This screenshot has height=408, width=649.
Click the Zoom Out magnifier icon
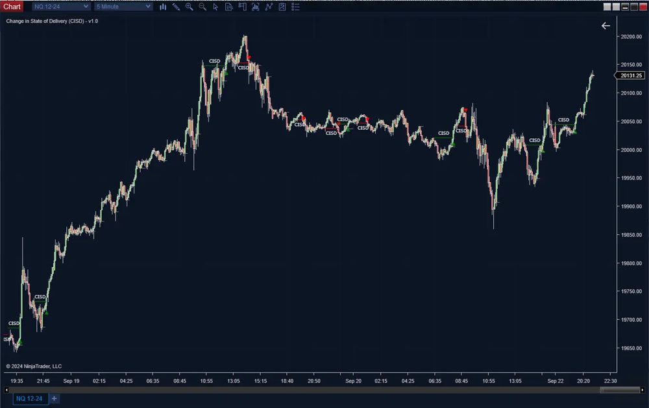coord(202,6)
